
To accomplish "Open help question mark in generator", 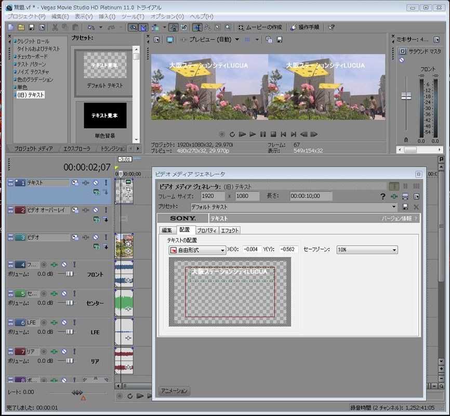I will tap(383, 197).
